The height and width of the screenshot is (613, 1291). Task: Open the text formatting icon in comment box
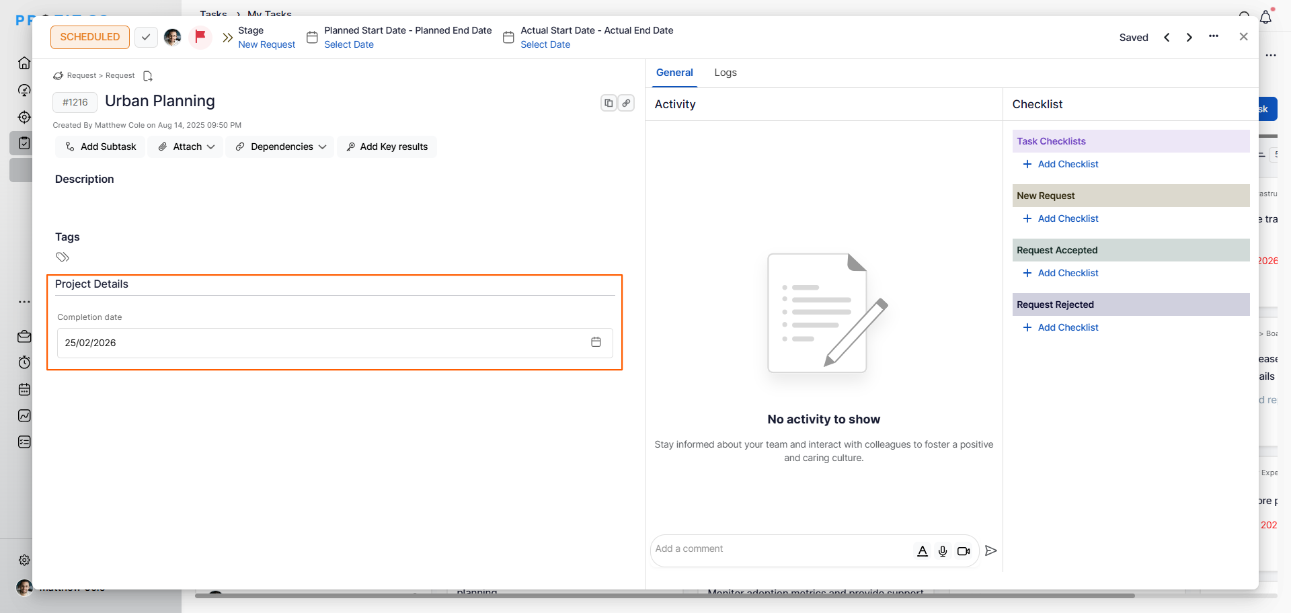[x=923, y=551]
